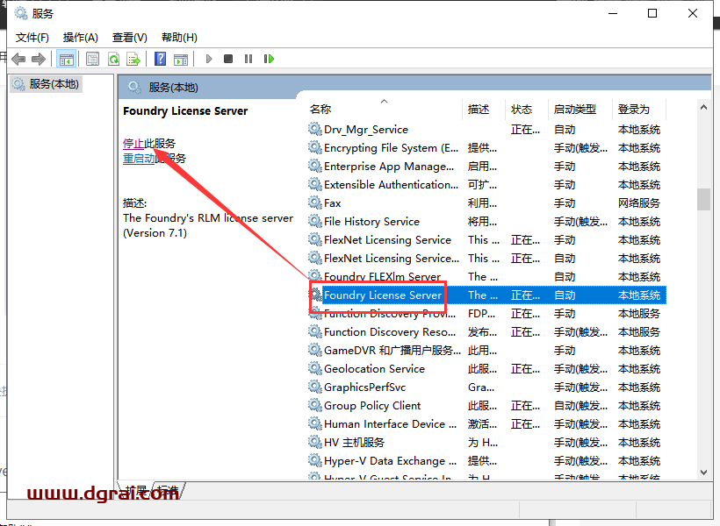Start service with the play icon
The height and width of the screenshot is (526, 720).
[x=209, y=59]
